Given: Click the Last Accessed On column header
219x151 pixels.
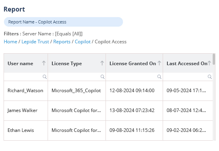Looking at the screenshot, I should [x=188, y=63].
